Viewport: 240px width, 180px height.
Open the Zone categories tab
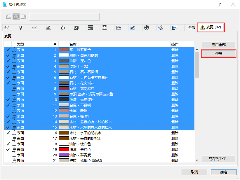pyautogui.click(x=119, y=28)
